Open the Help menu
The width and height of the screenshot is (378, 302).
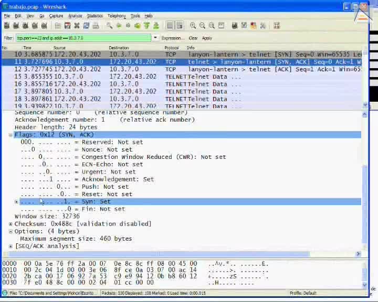pyautogui.click(x=149, y=16)
